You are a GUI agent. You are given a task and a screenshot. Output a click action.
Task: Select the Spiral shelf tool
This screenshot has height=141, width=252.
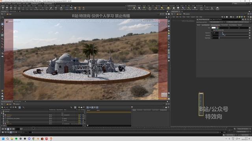[x=80, y=8]
